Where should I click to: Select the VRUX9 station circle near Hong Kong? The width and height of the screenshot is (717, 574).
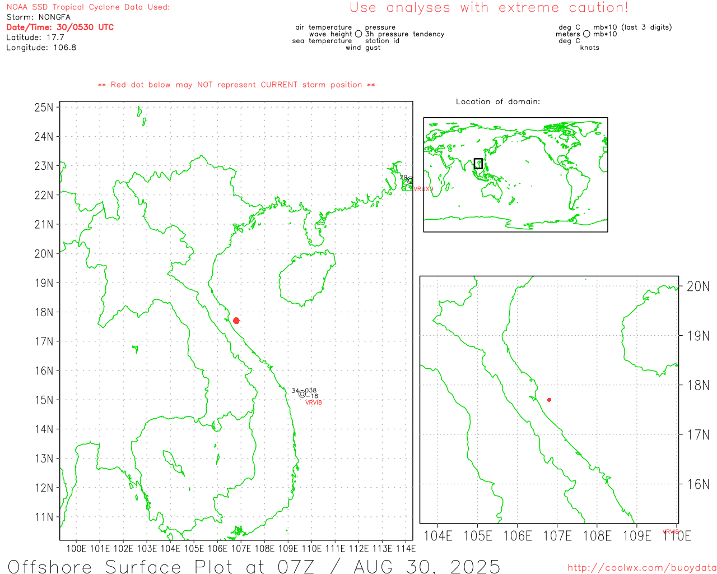tap(410, 180)
